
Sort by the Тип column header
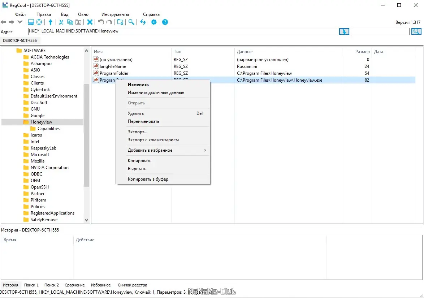coord(203,51)
